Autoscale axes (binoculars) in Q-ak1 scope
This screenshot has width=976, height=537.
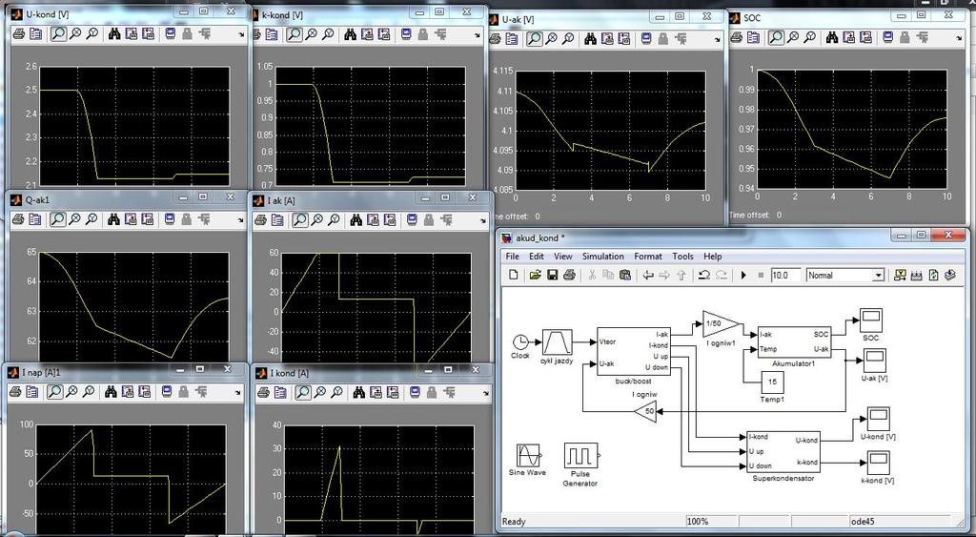[114, 218]
